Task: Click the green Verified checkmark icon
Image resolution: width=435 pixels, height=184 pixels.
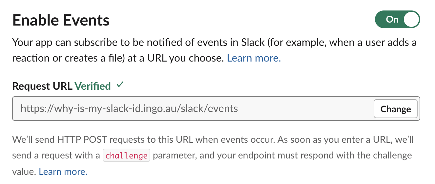Action: 120,85
